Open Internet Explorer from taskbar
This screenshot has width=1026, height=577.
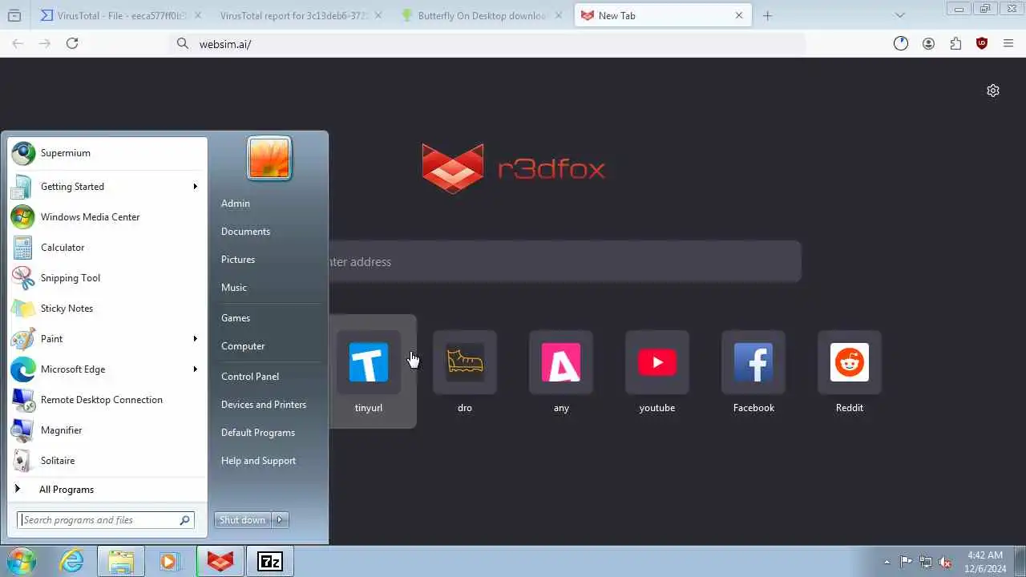tap(72, 562)
